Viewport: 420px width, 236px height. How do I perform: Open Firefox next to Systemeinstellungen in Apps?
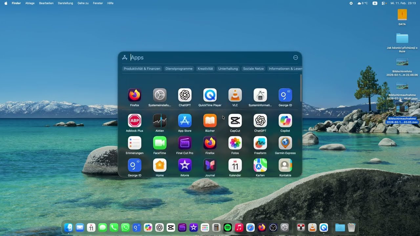[135, 95]
